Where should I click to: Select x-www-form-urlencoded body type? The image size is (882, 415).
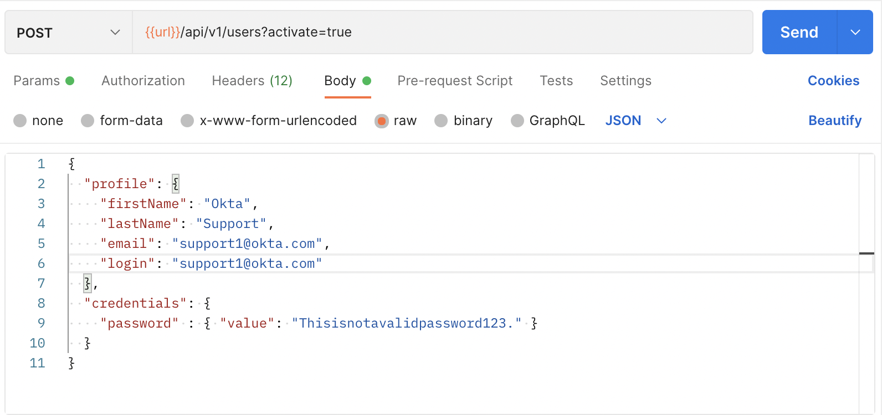point(187,121)
